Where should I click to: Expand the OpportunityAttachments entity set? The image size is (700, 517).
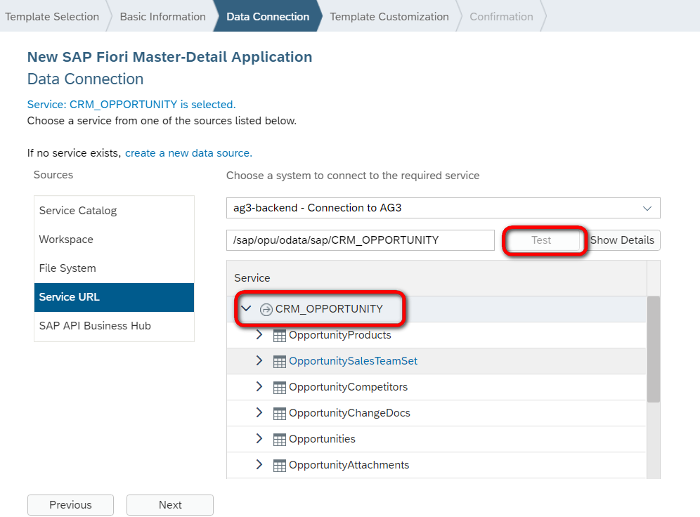tap(259, 464)
